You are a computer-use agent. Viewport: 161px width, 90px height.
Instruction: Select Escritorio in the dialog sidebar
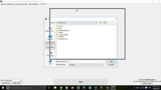[x=50, y=37]
